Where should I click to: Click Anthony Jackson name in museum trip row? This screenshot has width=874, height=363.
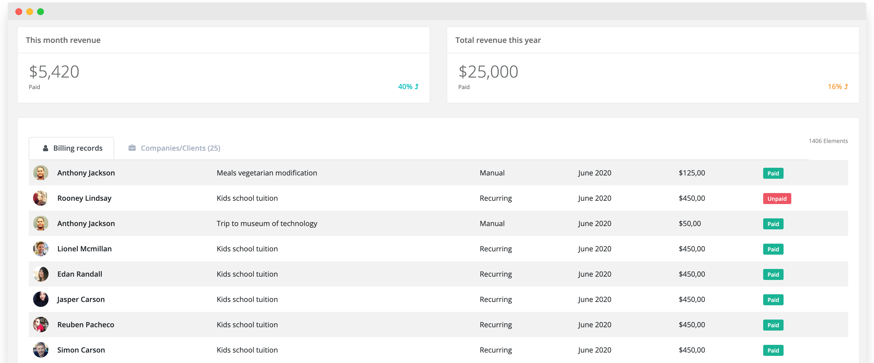pos(86,224)
